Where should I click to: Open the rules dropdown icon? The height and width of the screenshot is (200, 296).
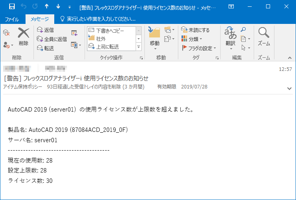(169, 30)
